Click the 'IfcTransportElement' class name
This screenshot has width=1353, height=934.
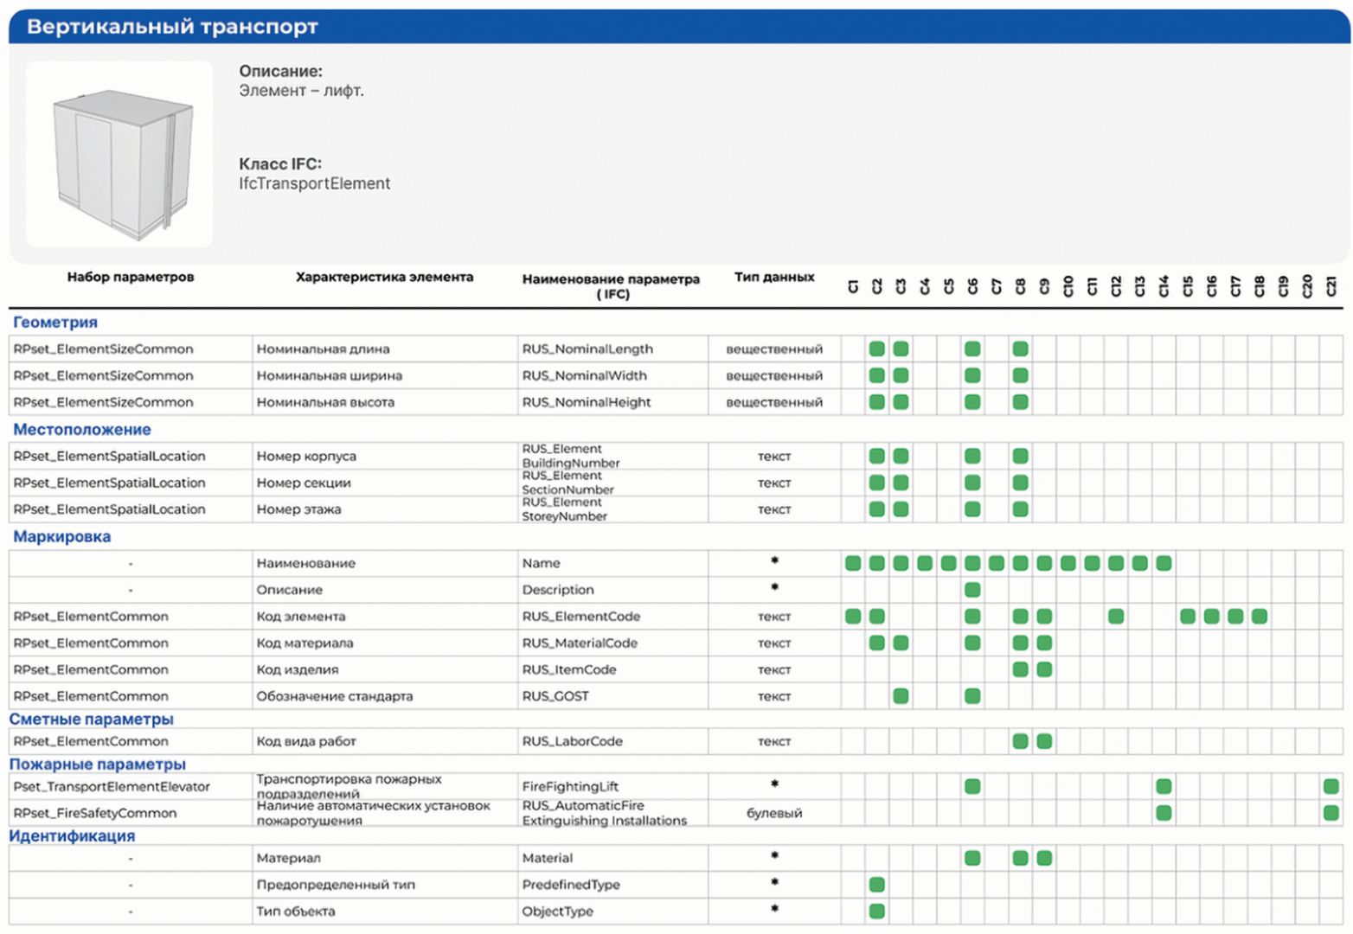click(x=314, y=183)
